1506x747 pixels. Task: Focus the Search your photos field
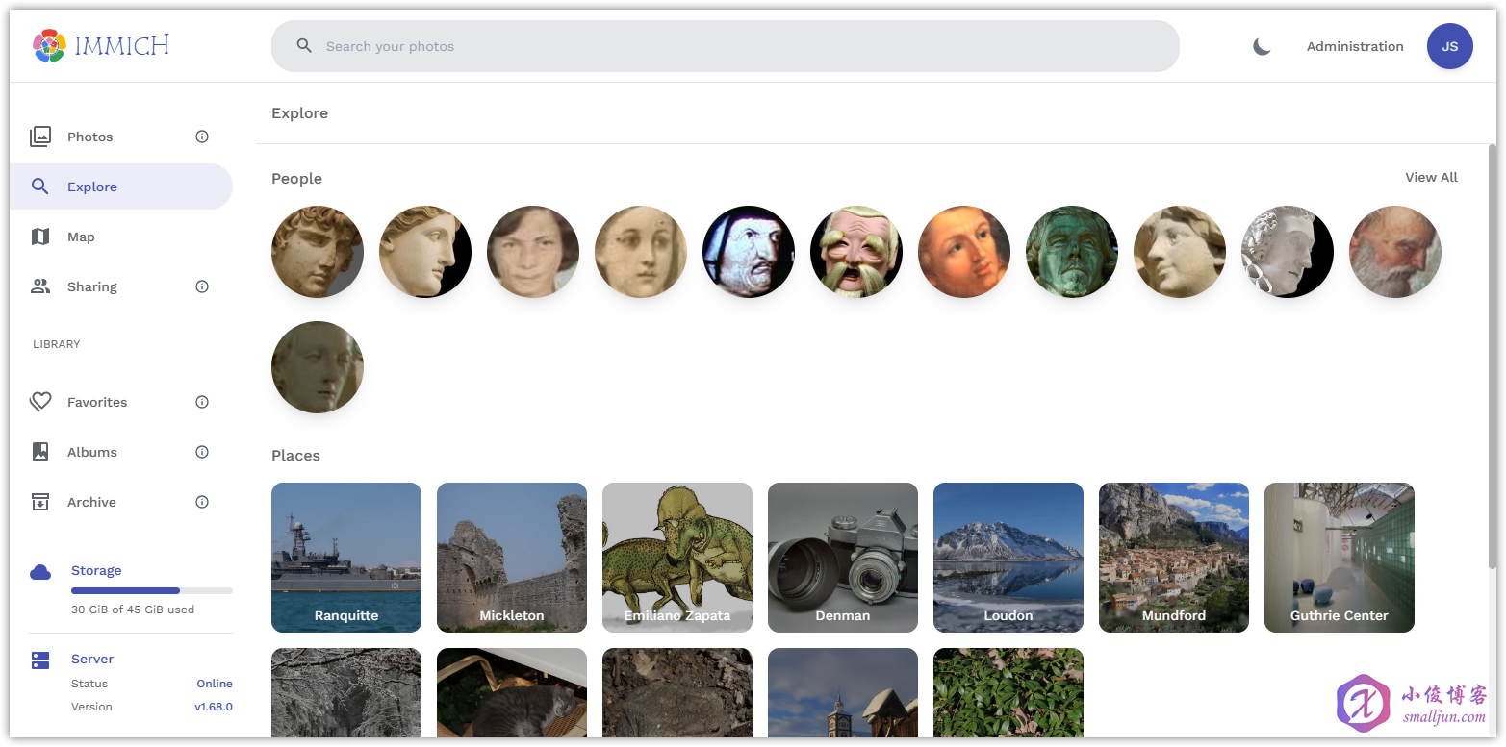(x=726, y=46)
